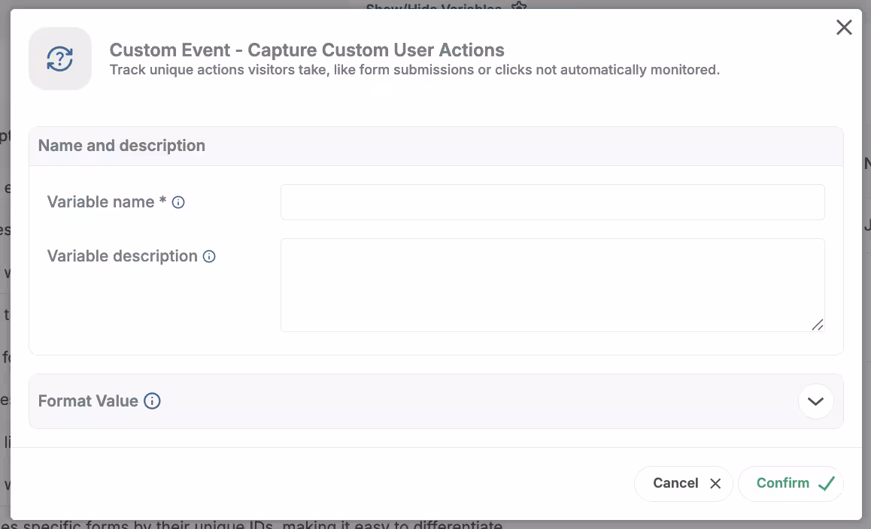
Task: Open the Show/Hide Variables link
Action: point(433,8)
